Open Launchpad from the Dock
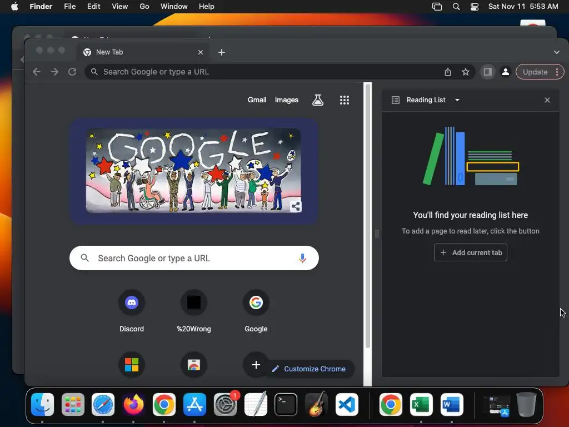The image size is (569, 427). pyautogui.click(x=73, y=405)
